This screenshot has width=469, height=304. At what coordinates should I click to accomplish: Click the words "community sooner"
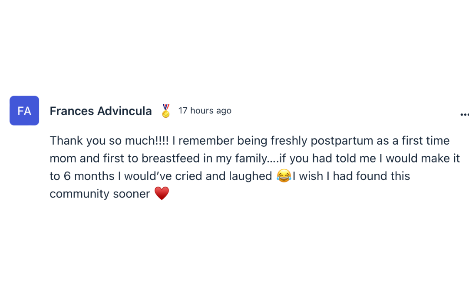point(100,194)
